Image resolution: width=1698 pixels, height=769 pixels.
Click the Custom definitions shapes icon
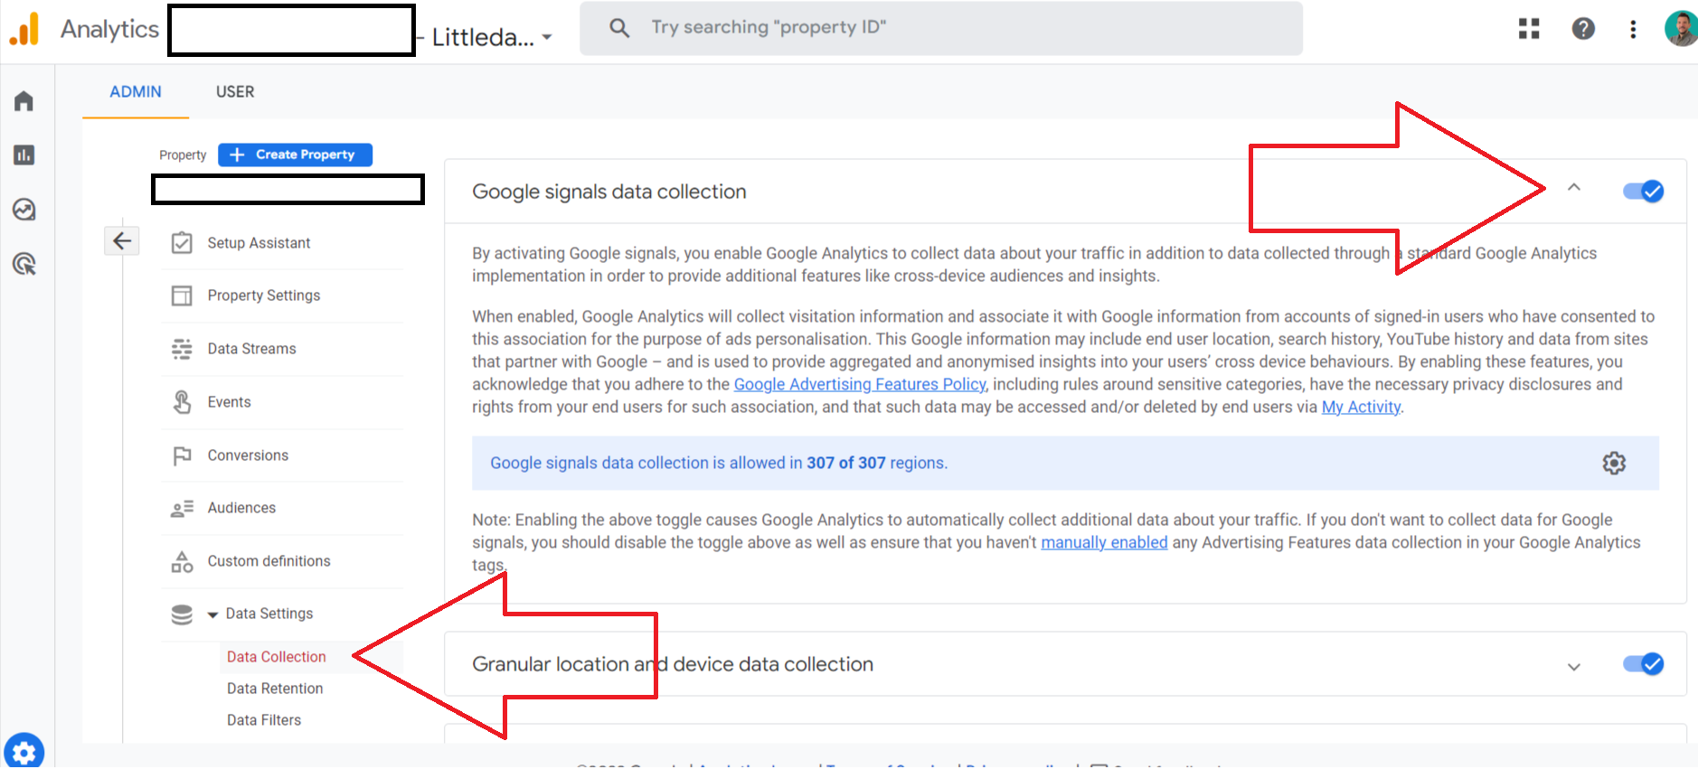pos(182,561)
